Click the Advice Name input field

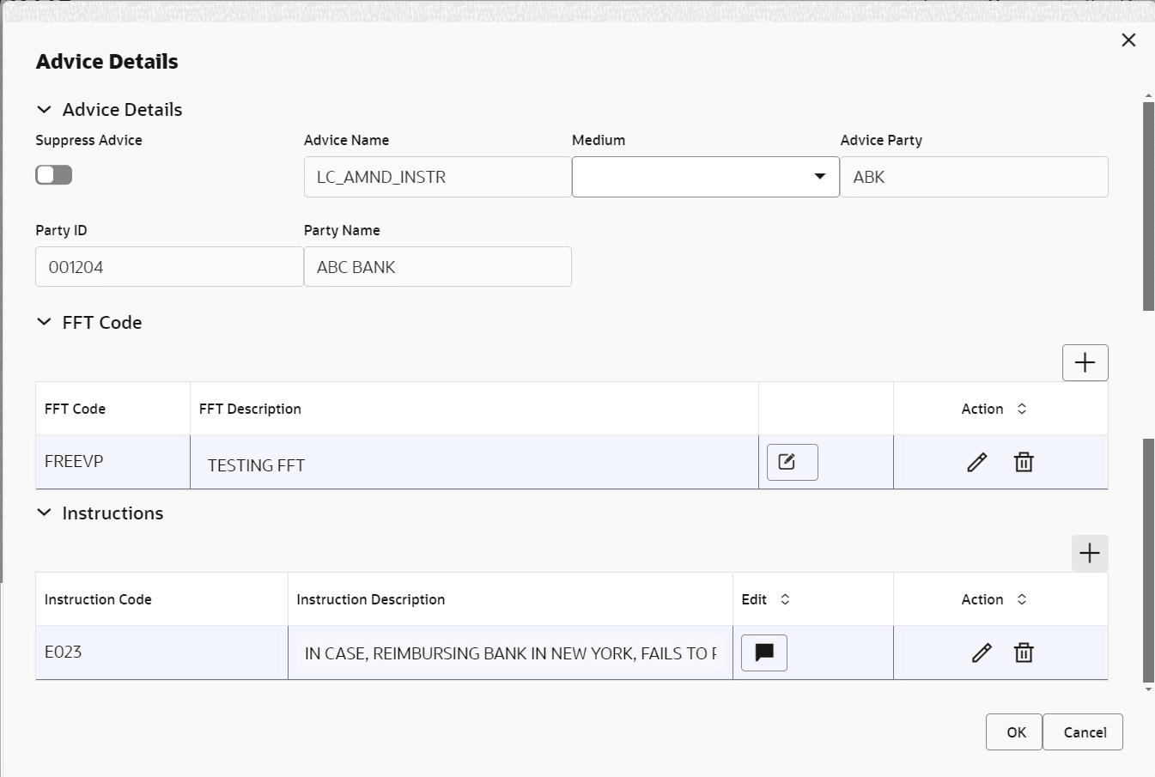pos(437,176)
